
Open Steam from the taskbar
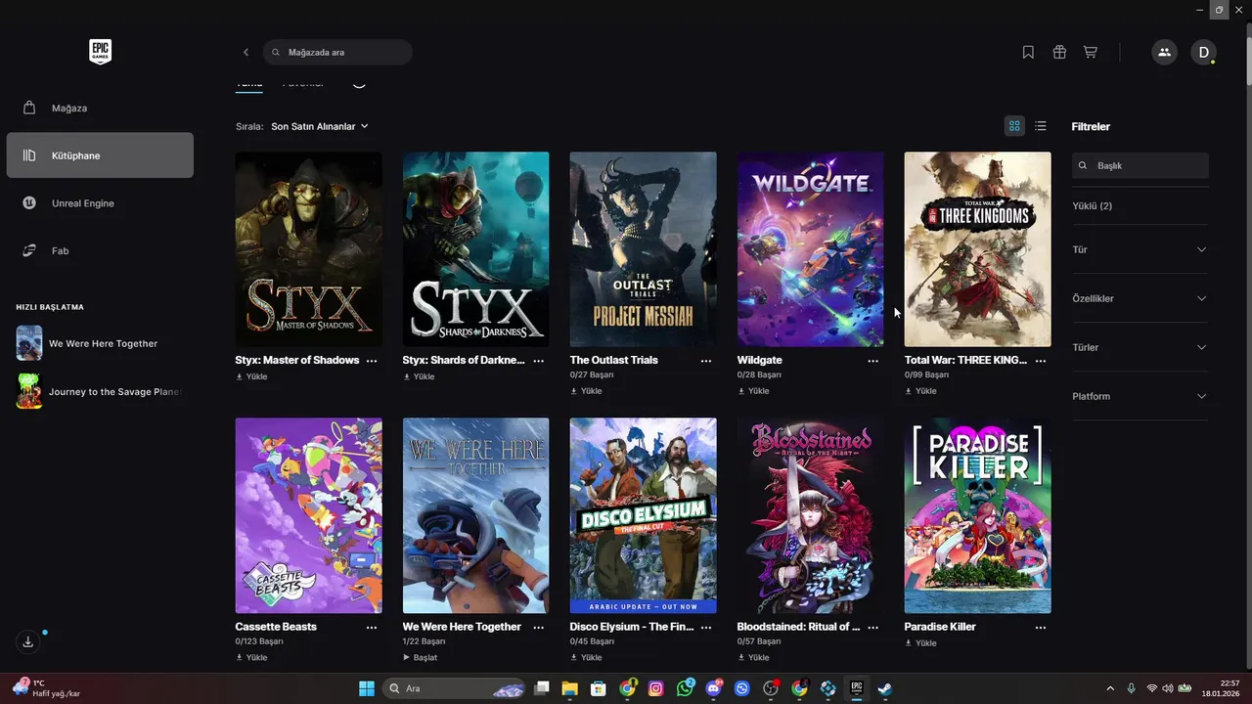(x=884, y=688)
